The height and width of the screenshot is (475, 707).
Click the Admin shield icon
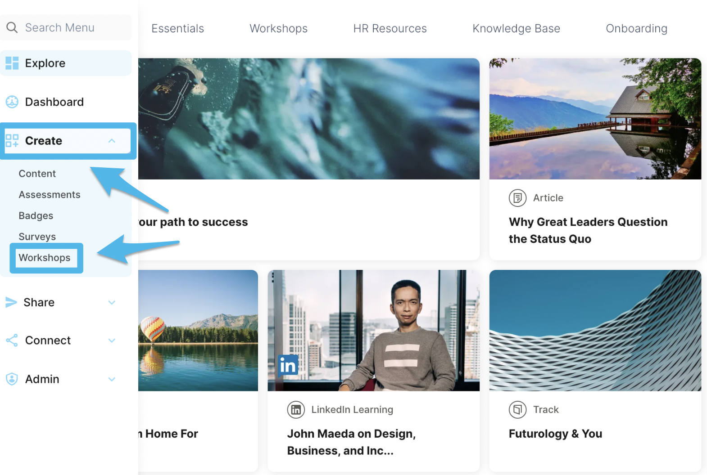pyautogui.click(x=12, y=379)
